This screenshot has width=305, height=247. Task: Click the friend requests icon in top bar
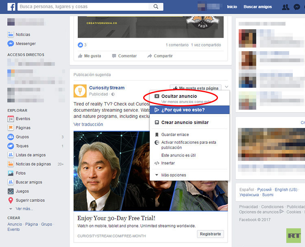pyautogui.click(x=286, y=7)
